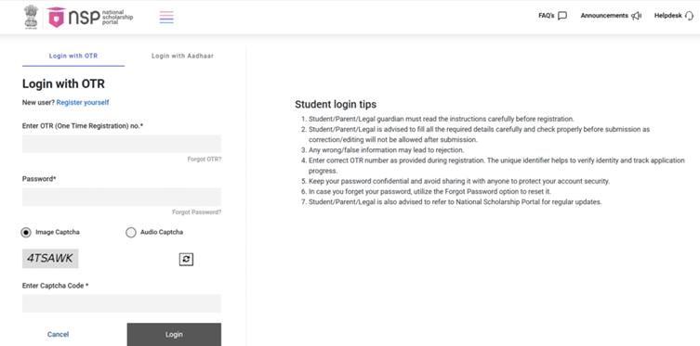
Task: Switch to Login with Aadhaar tab
Action: point(182,56)
